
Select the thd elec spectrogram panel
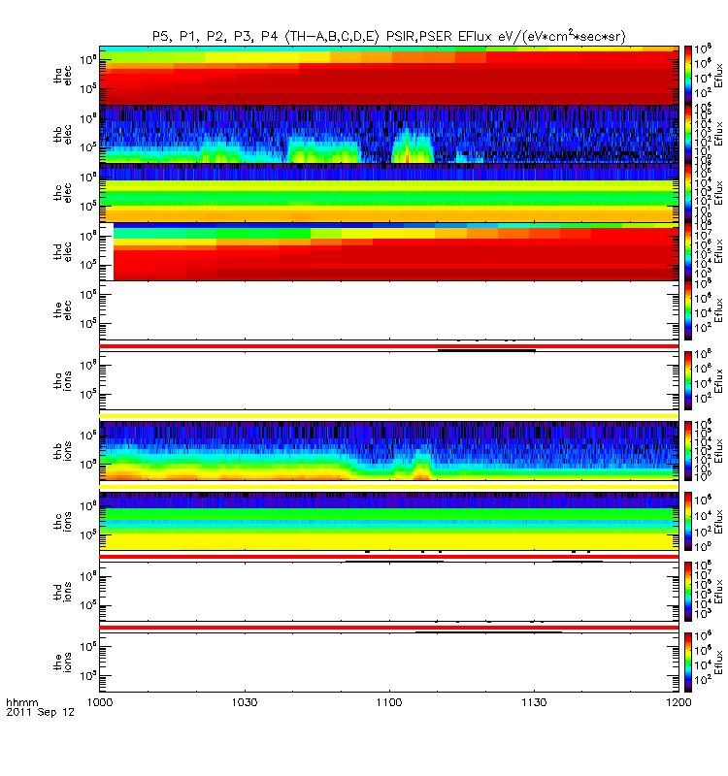coord(389,251)
